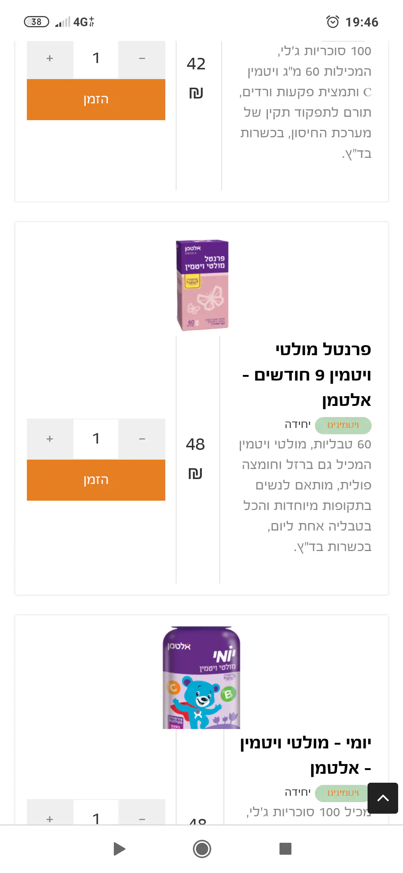Order the Prenatal multivitamin for 48 shekels

point(96,480)
